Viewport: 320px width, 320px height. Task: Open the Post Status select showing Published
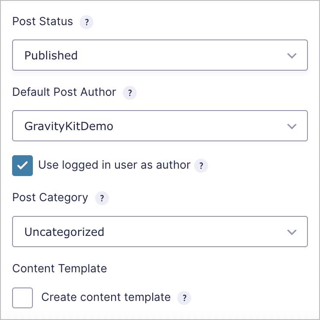(x=160, y=55)
